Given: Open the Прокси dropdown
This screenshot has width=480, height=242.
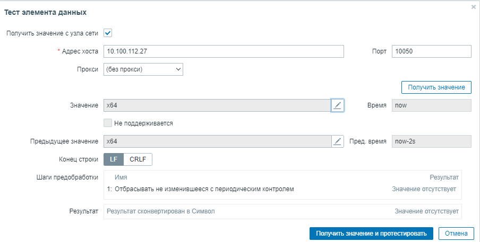Looking at the screenshot, I should point(143,69).
